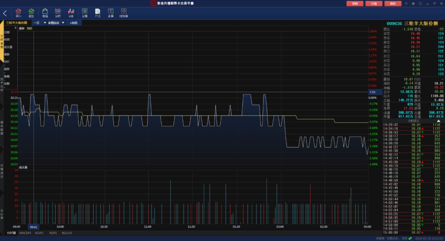Click the 买⑤ price 9.29
Image resolution: width=445 pixels, height=241 pixels.
[x=416, y=74]
